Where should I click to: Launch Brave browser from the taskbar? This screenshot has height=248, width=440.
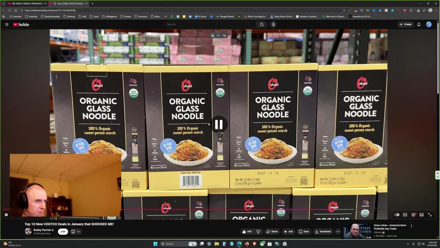click(254, 244)
